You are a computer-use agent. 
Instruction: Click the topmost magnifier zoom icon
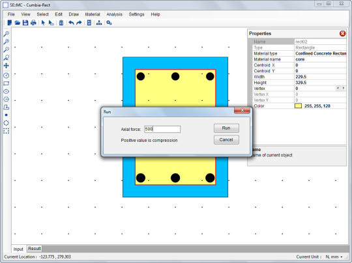[x=7, y=34]
